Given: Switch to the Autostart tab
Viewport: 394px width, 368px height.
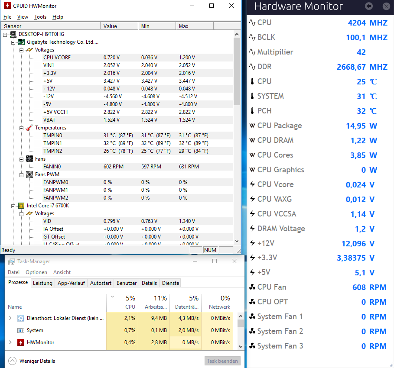Looking at the screenshot, I should tap(101, 283).
